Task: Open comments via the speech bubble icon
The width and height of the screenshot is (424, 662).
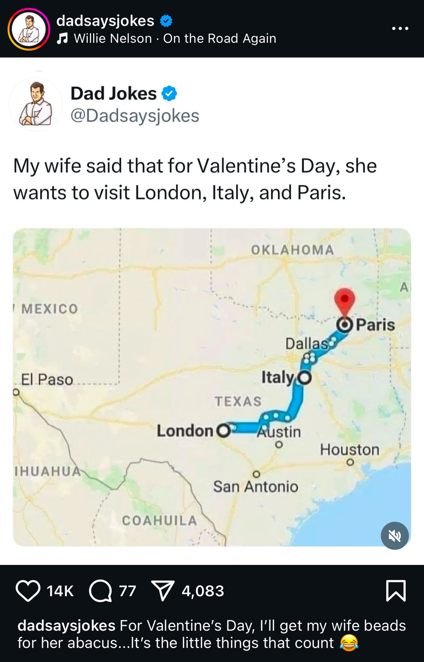Action: tap(100, 590)
